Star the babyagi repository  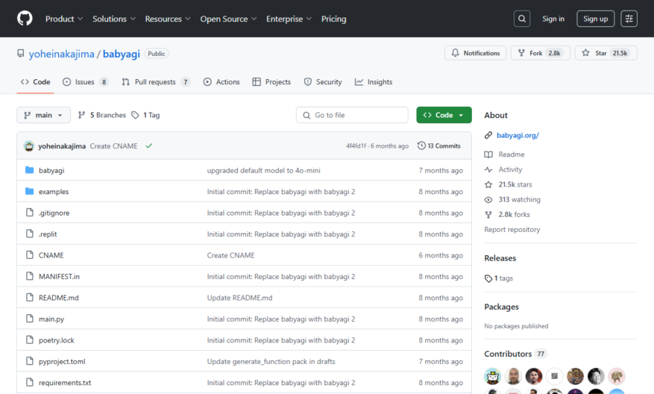[x=606, y=53]
